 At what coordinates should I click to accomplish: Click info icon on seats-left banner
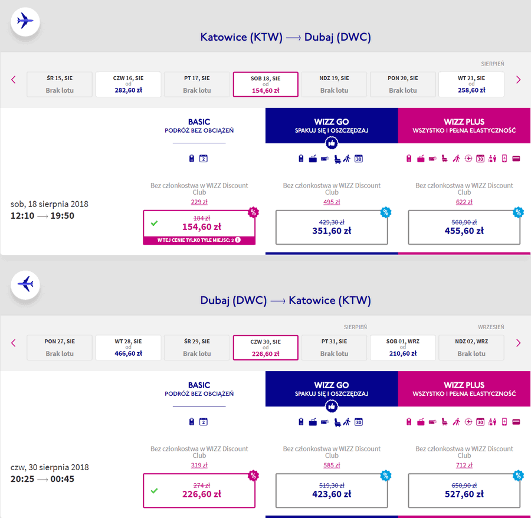coord(238,240)
